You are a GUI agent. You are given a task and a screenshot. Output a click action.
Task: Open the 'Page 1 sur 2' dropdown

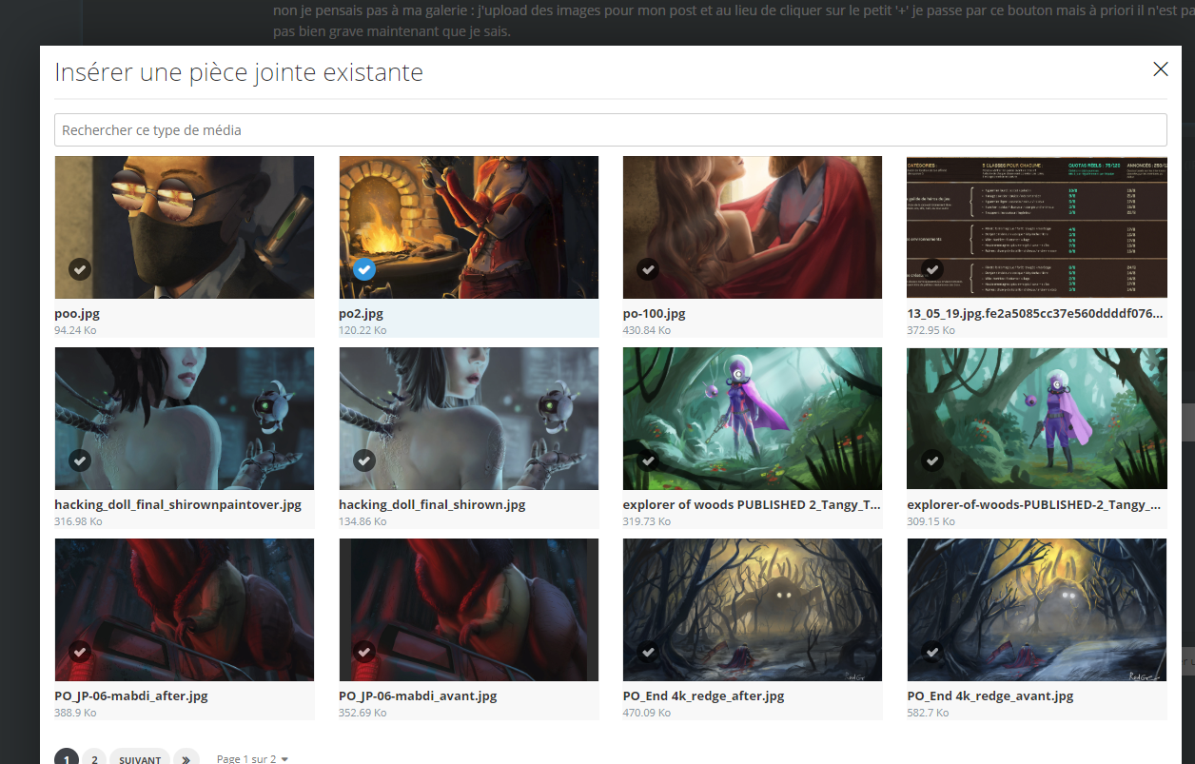point(252,758)
